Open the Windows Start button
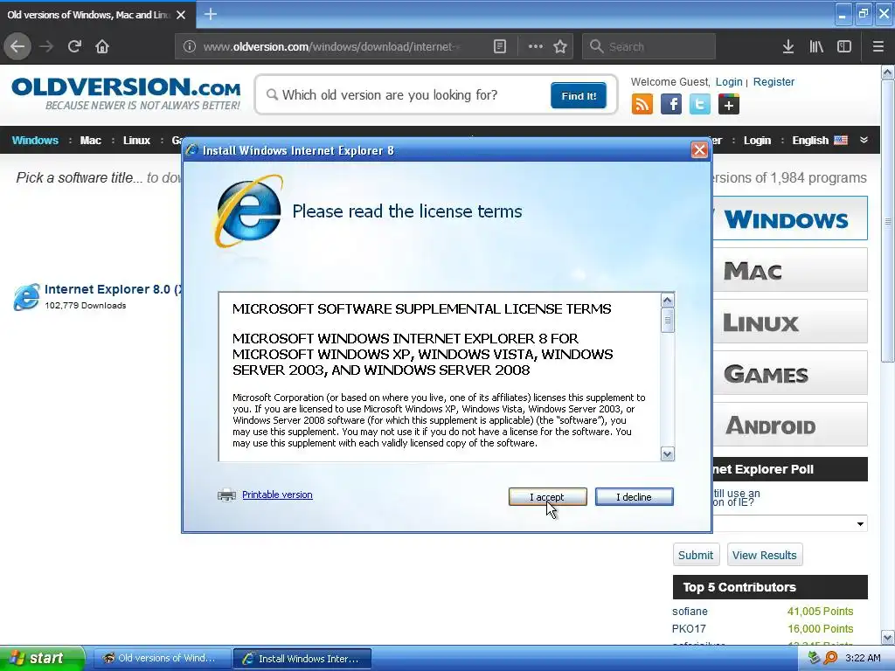This screenshot has width=895, height=671. click(41, 658)
